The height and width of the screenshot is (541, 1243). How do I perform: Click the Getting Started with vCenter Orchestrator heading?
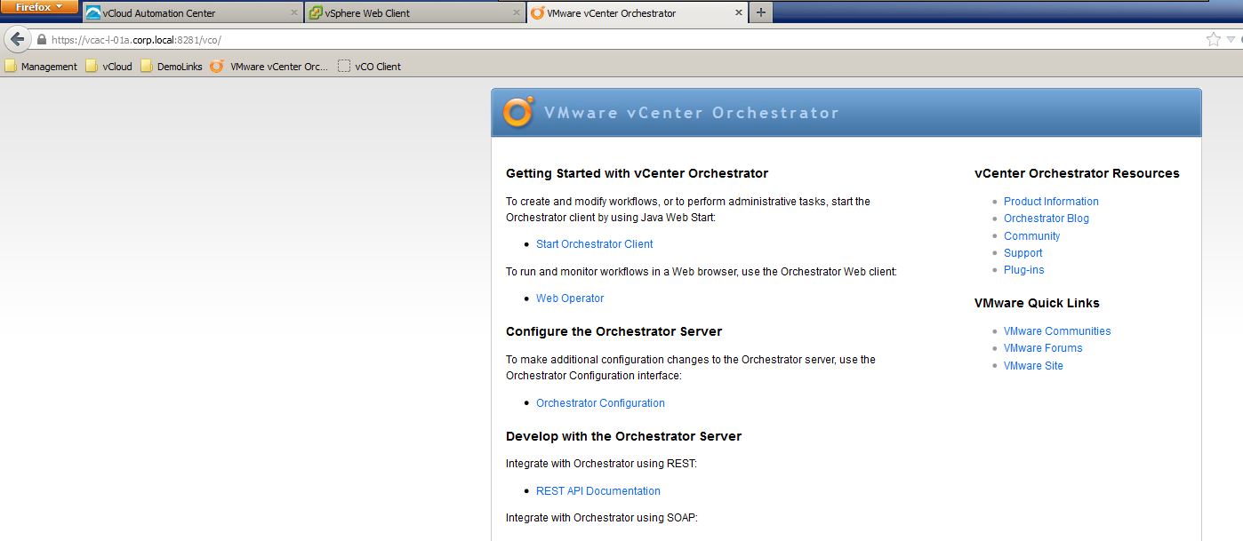pos(637,173)
